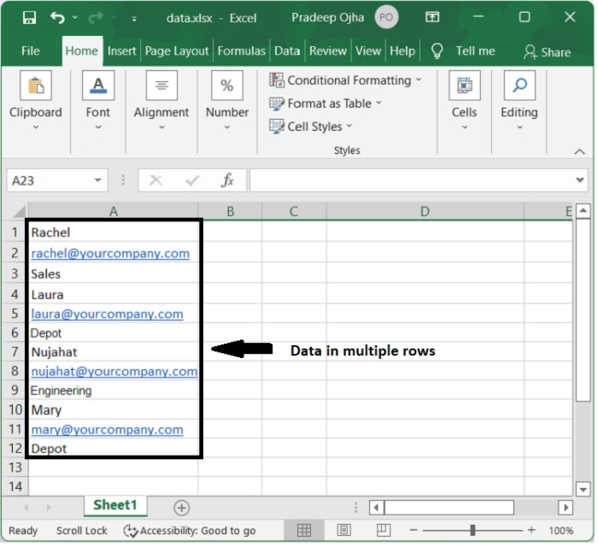Switch to Normal view in status bar
Image resolution: width=598 pixels, height=547 pixels.
coord(304,531)
